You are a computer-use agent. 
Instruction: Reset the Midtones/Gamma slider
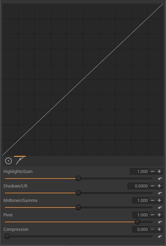pyautogui.click(x=160, y=208)
